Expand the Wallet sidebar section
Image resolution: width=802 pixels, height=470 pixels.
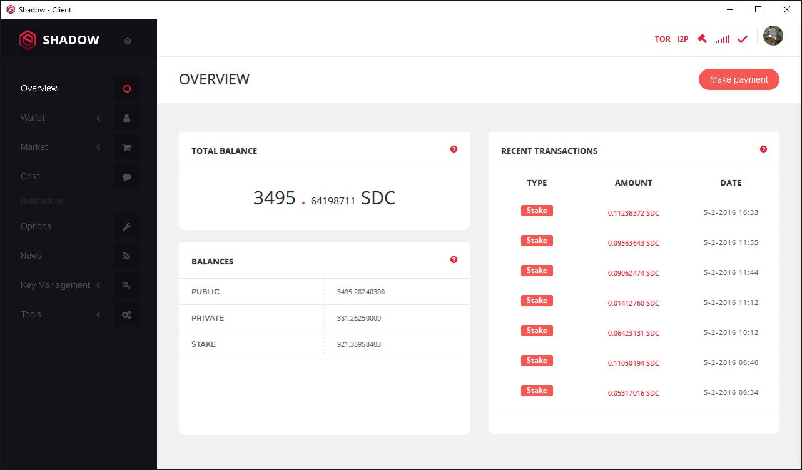pos(98,117)
